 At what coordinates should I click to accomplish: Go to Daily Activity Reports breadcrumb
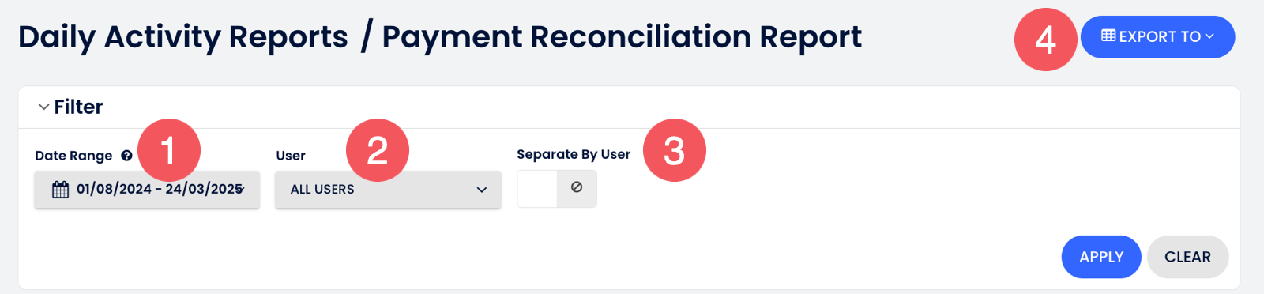coord(183,37)
